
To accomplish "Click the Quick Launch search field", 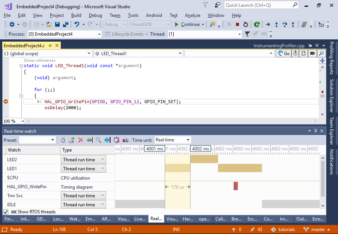I will [x=259, y=5].
